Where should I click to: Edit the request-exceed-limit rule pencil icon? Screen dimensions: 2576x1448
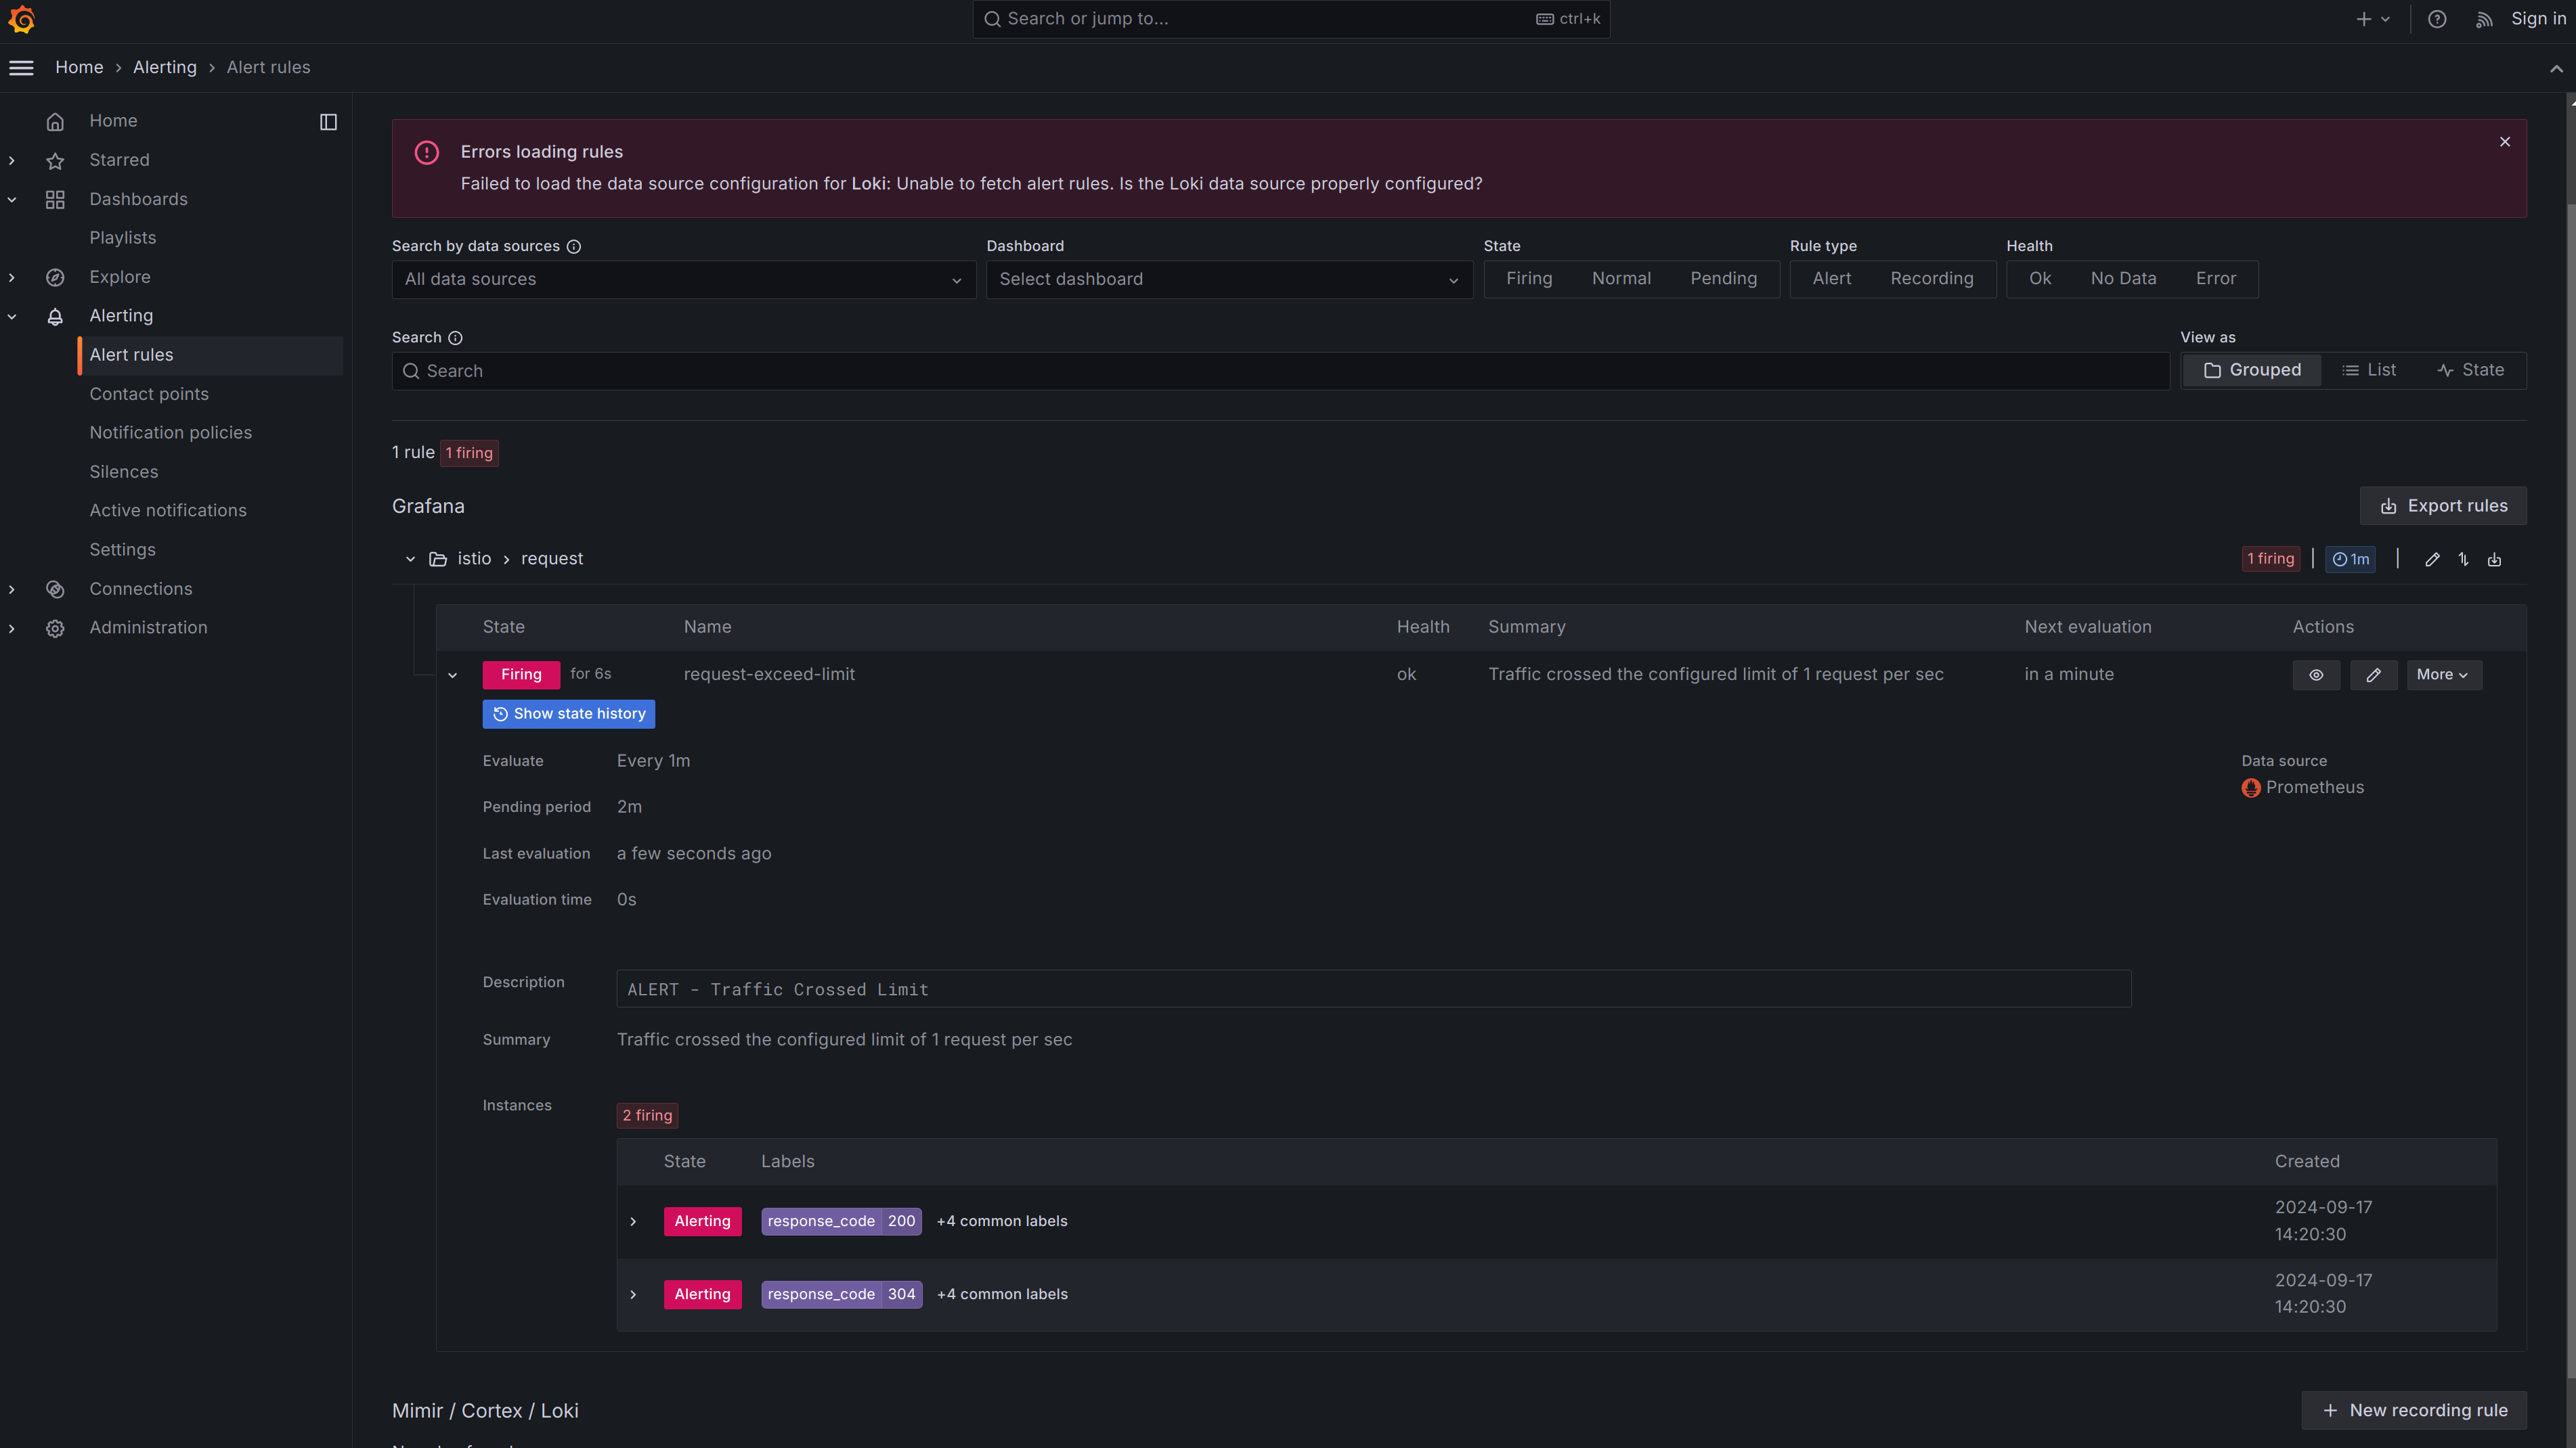pos(2373,675)
